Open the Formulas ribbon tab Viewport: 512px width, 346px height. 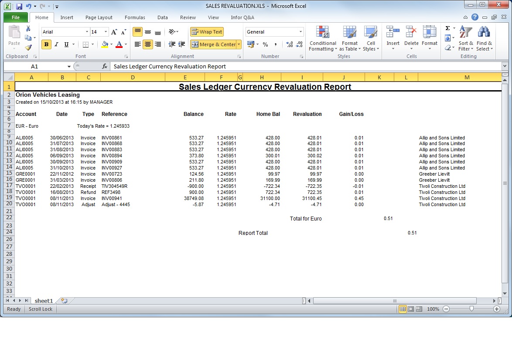pyautogui.click(x=135, y=17)
